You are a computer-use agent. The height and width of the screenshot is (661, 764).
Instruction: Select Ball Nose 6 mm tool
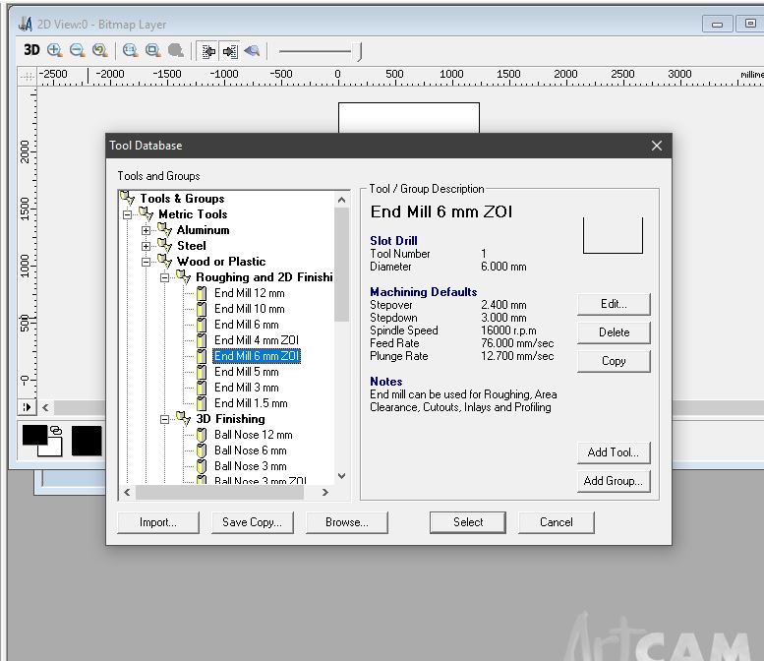pyautogui.click(x=251, y=451)
